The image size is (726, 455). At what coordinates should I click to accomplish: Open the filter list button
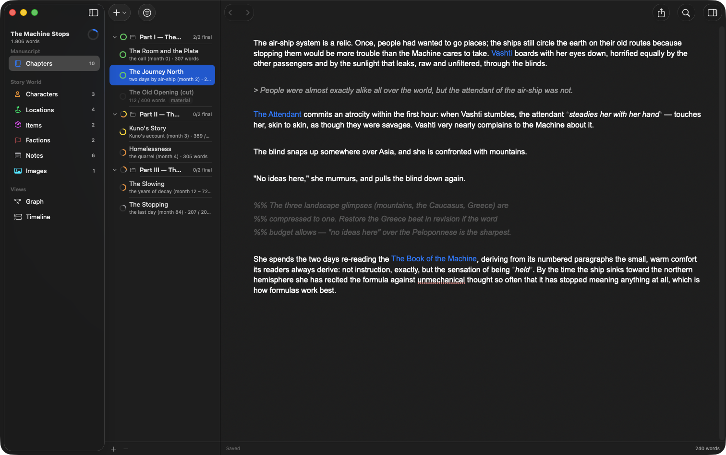(147, 13)
